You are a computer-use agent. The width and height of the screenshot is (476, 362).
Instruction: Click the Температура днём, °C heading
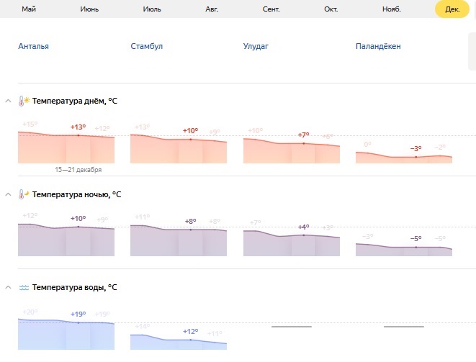(x=75, y=101)
